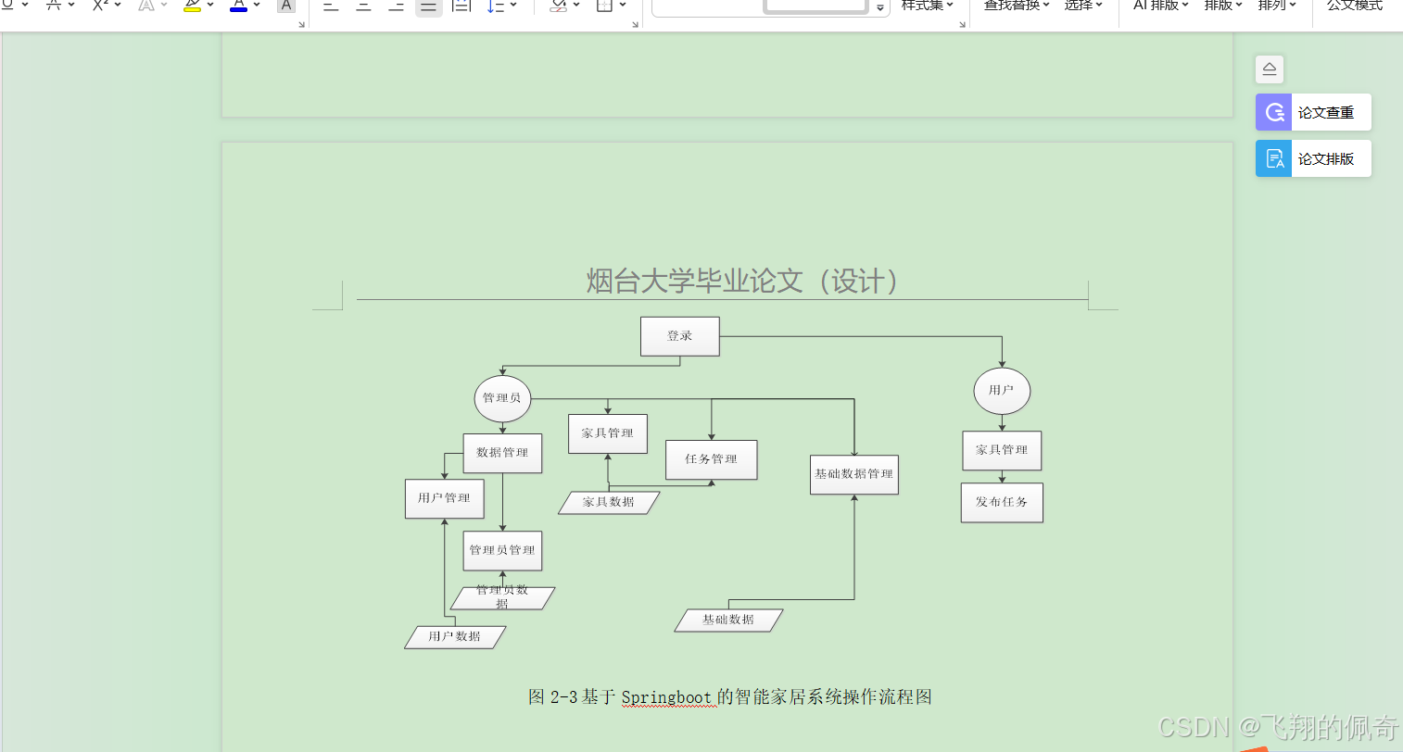Screen dimensions: 1403x752
Task: Click the underlined word Springboot
Action: (666, 697)
